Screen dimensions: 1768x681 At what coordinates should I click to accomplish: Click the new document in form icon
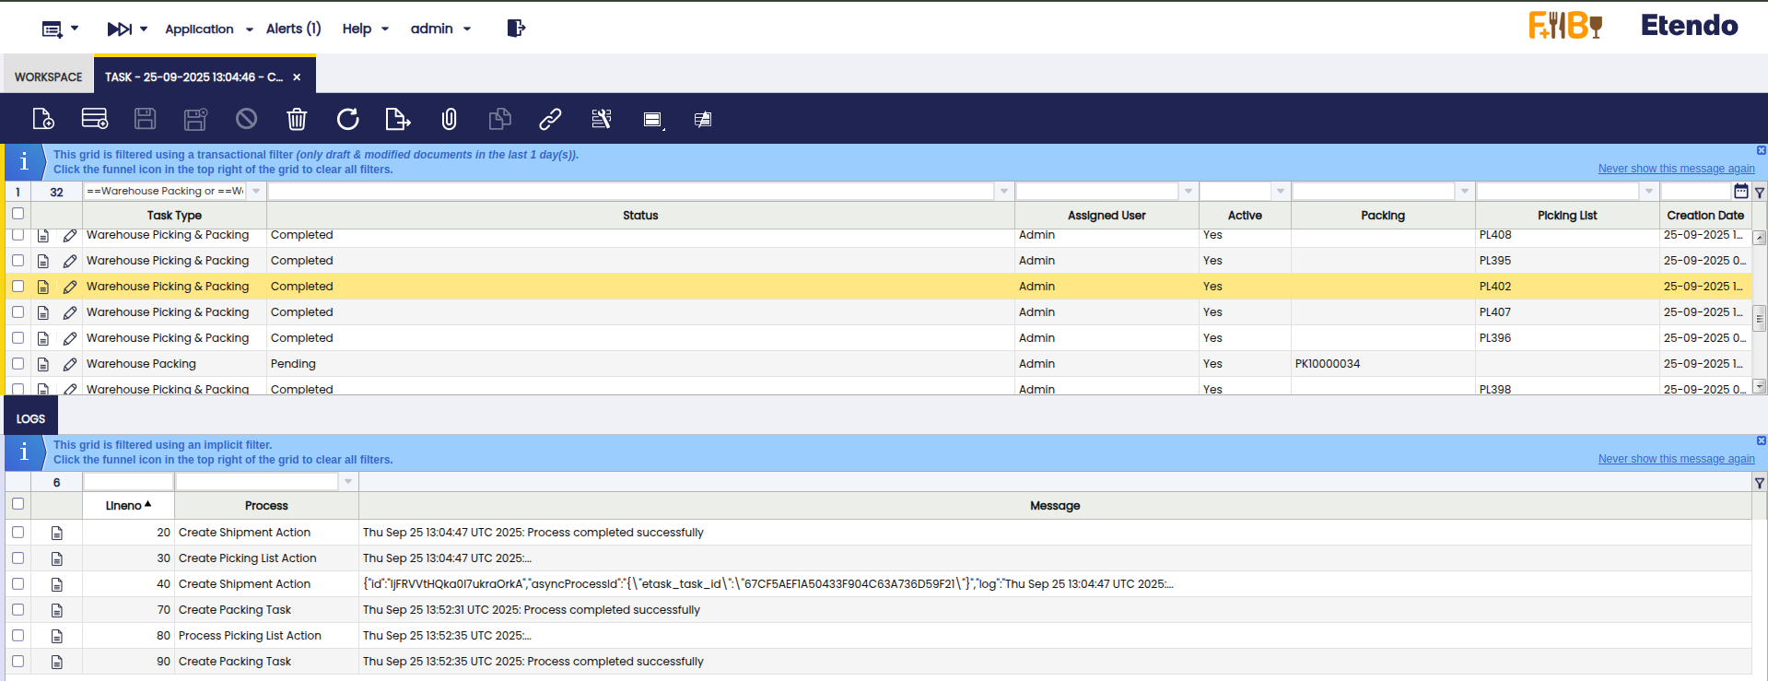click(43, 119)
